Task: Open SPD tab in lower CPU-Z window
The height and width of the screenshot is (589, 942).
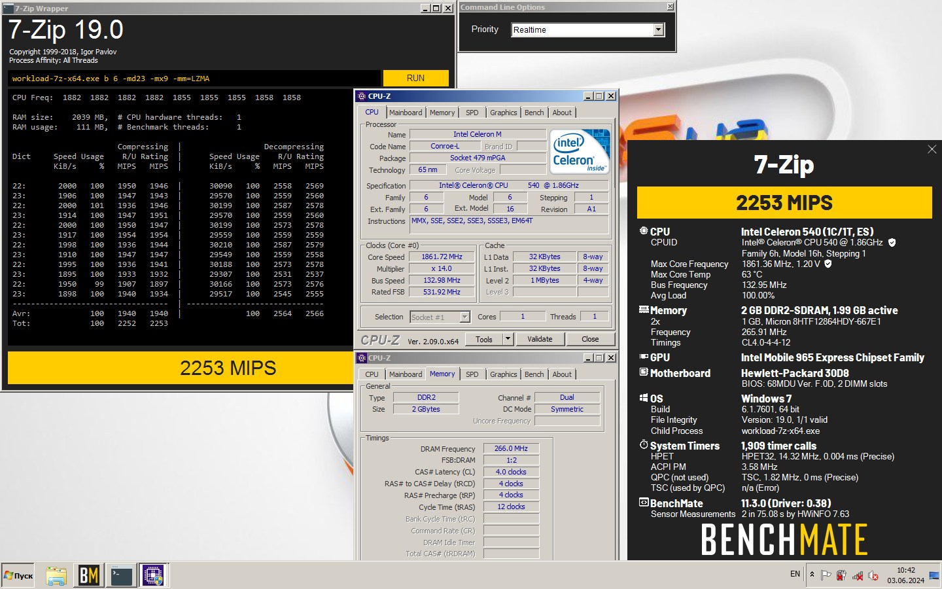Action: [x=472, y=374]
